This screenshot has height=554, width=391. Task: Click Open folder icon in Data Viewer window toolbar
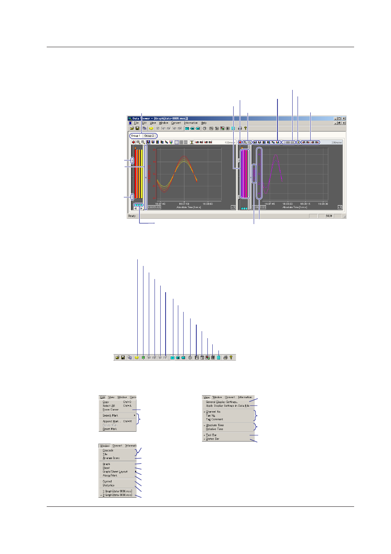click(132, 128)
